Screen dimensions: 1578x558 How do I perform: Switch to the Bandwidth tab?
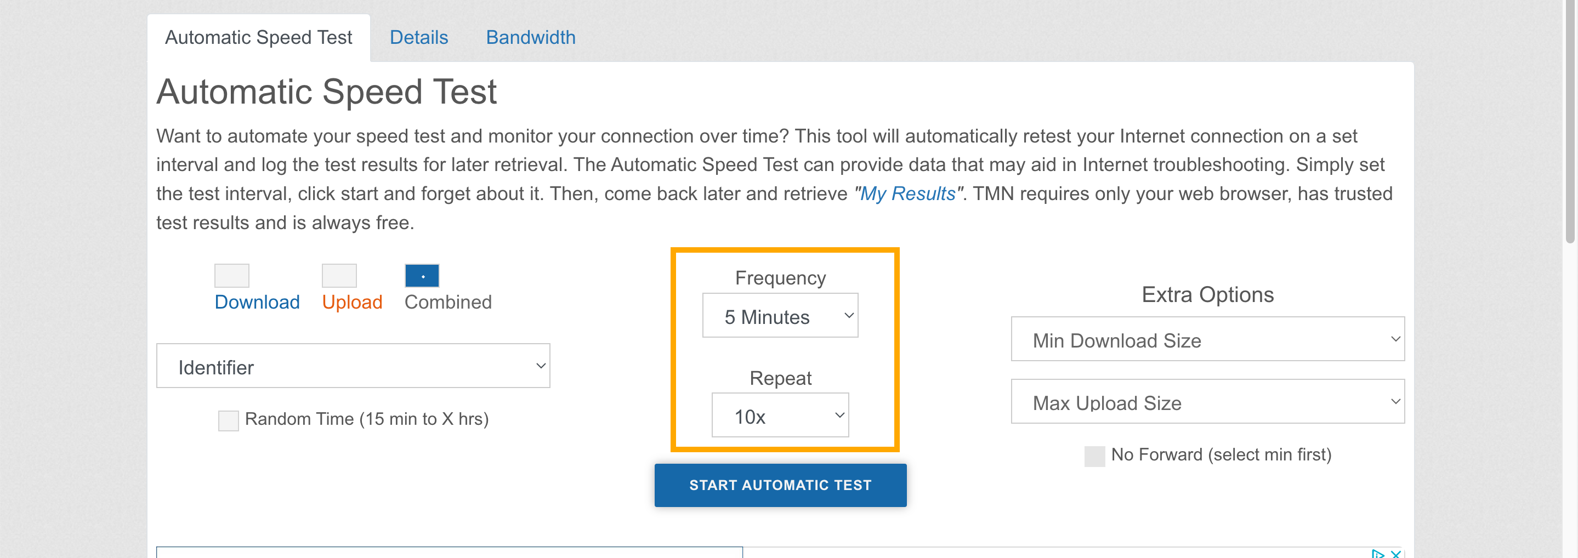pyautogui.click(x=531, y=37)
